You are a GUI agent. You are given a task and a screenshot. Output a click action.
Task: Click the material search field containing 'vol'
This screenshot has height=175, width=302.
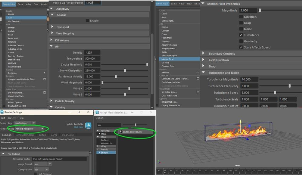point(109,125)
